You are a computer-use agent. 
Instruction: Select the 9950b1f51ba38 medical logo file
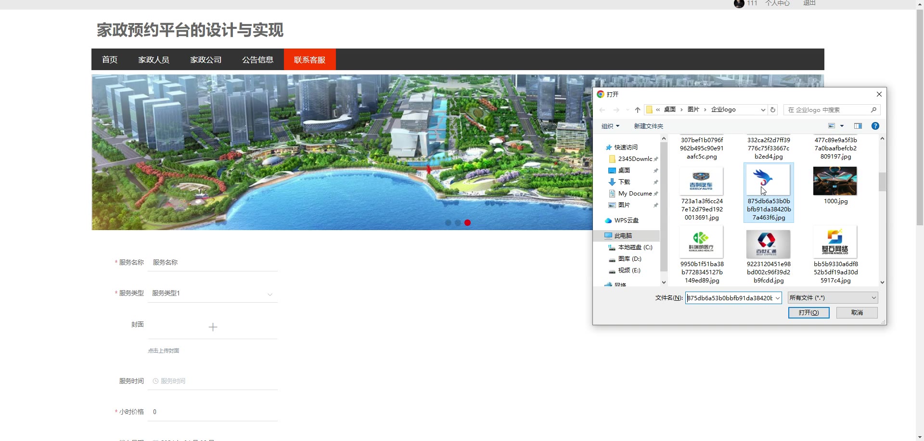pyautogui.click(x=702, y=256)
